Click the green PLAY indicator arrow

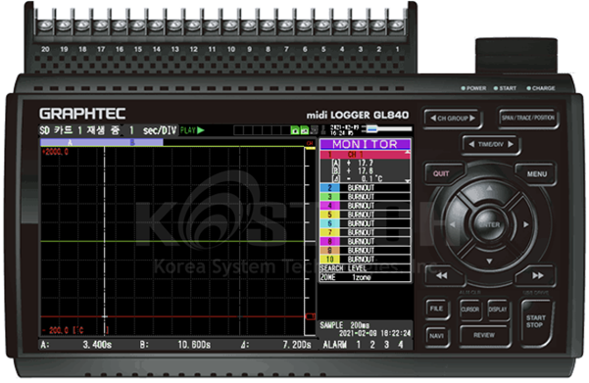coord(201,130)
